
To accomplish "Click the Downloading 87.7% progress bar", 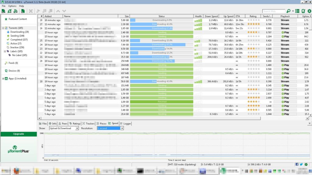I will pos(162,45).
